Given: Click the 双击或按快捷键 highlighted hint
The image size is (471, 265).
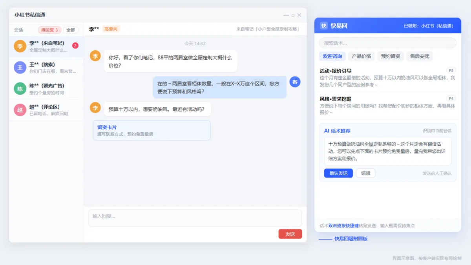Looking at the screenshot, I should 343,225.
